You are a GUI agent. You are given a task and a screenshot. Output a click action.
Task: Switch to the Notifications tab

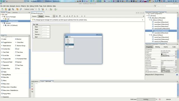click(35, 81)
